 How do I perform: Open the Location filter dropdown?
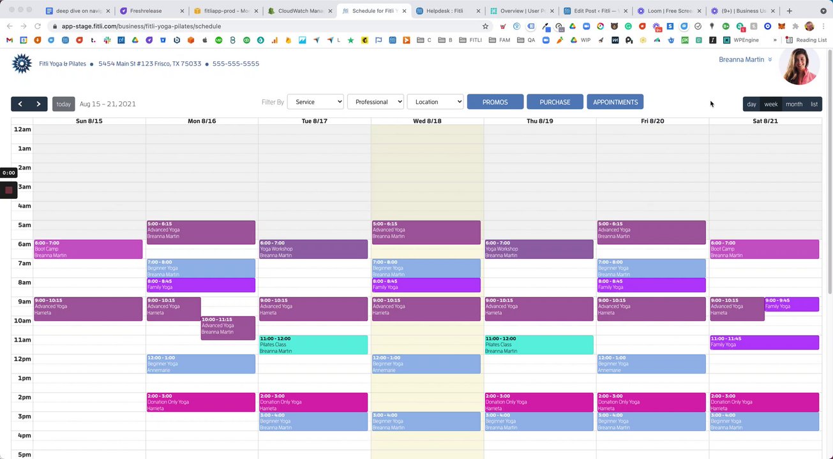pyautogui.click(x=435, y=102)
